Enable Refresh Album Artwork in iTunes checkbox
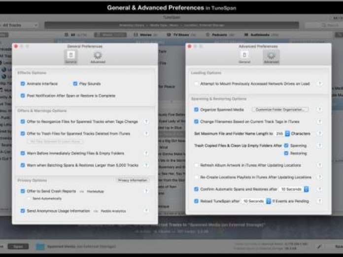Image resolution: width=343 pixels, height=257 pixels. (x=196, y=165)
